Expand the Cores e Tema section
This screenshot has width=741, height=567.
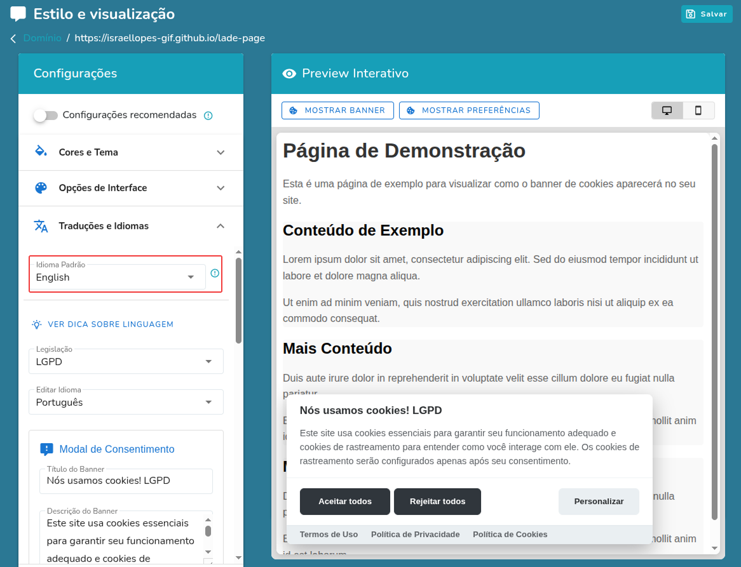(x=221, y=152)
